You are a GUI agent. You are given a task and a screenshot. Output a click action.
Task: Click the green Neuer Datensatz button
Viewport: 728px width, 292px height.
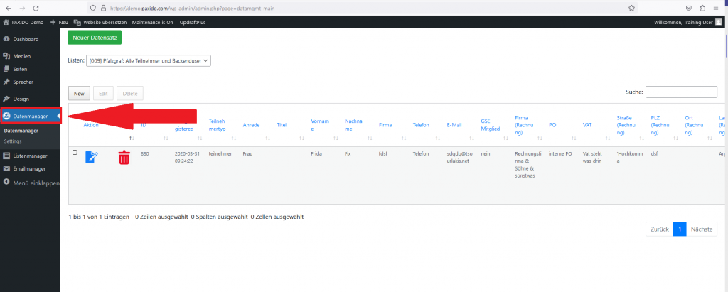click(95, 37)
